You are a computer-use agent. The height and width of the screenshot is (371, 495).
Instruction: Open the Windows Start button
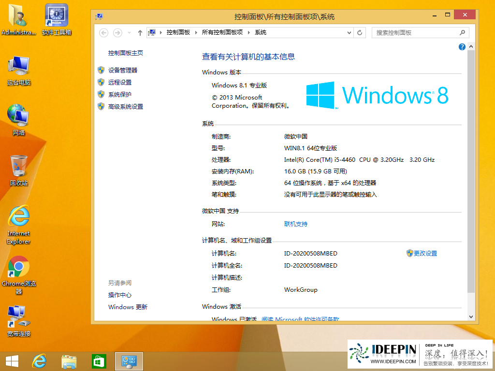click(x=12, y=361)
